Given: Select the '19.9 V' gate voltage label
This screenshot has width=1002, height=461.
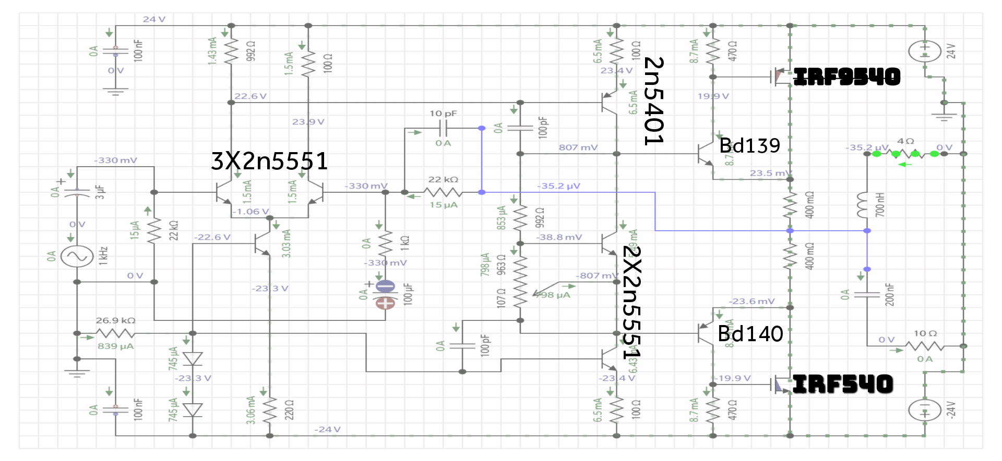Looking at the screenshot, I should (x=713, y=96).
